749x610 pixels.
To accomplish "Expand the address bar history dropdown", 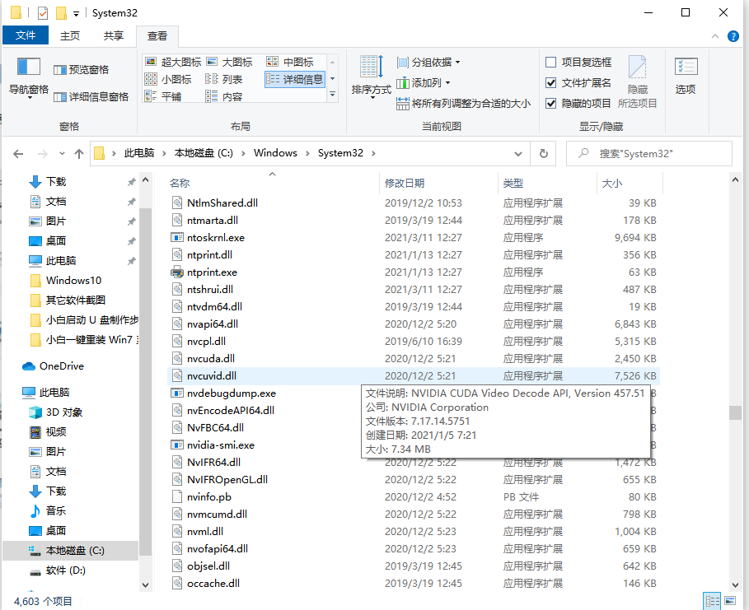I will click(x=517, y=153).
